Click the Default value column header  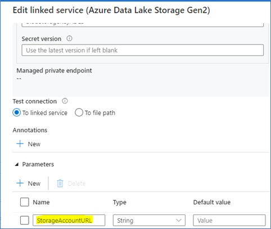(212, 202)
